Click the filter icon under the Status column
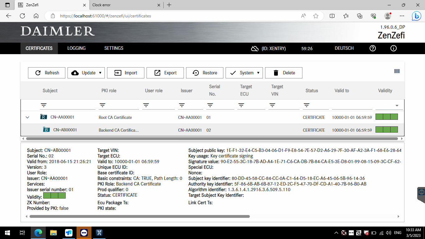The image size is (425, 239). click(x=306, y=105)
